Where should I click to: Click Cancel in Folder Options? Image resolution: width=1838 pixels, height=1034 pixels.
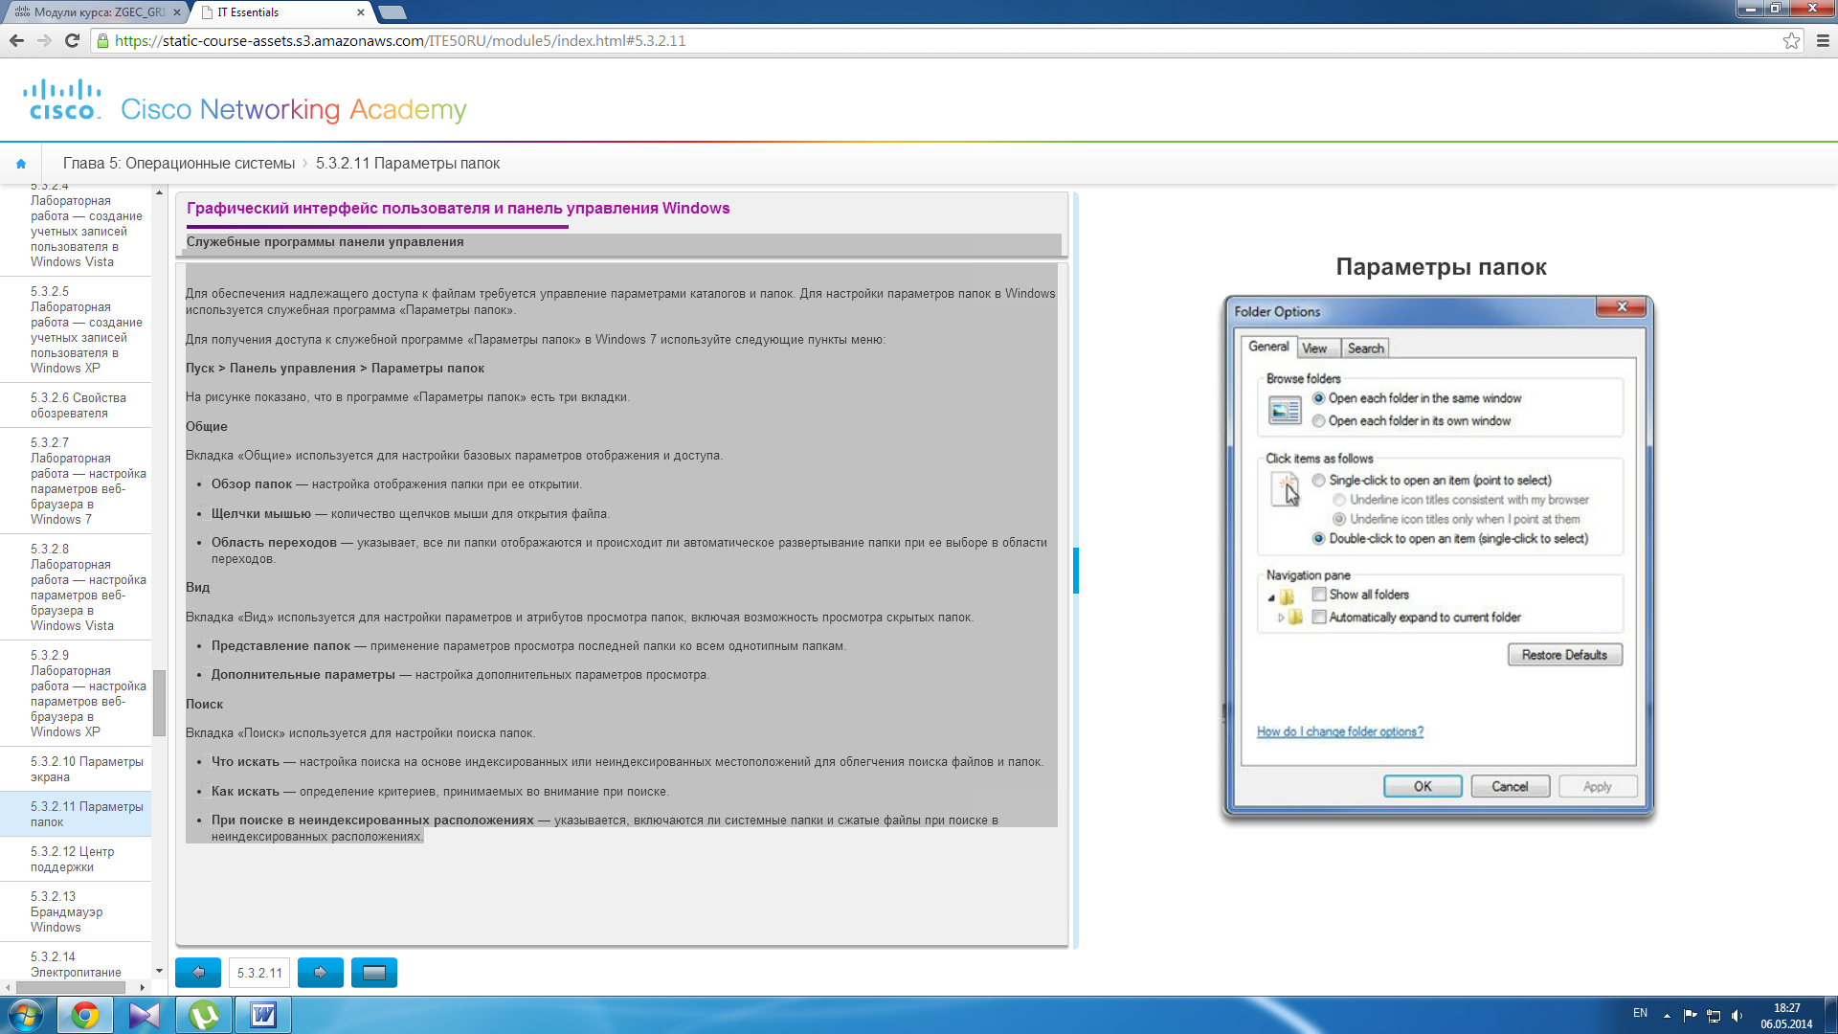pos(1510,786)
